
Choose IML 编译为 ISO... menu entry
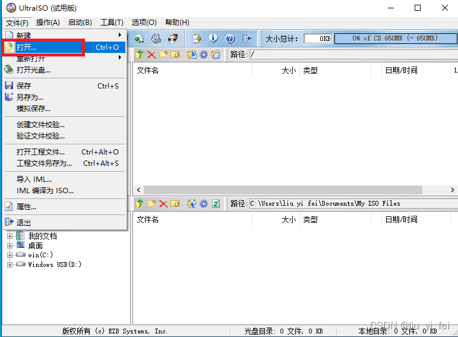tap(65, 191)
